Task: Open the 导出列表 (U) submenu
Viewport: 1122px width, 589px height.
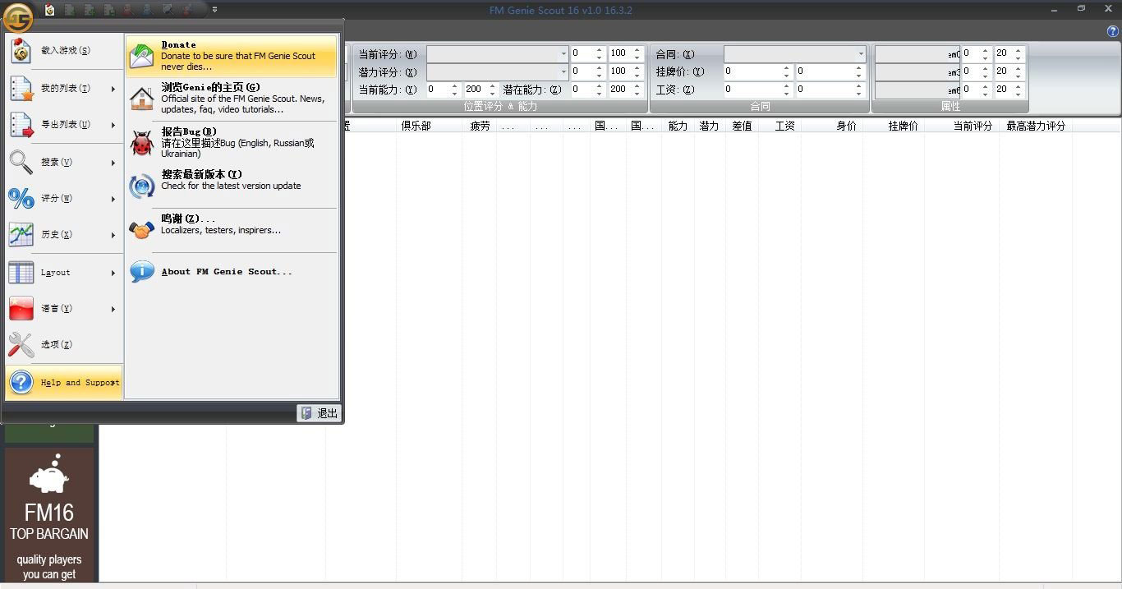Action: point(64,125)
